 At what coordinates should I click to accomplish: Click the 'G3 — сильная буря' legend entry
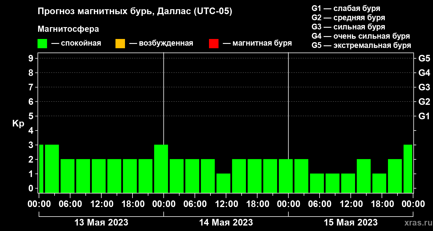tap(348, 27)
